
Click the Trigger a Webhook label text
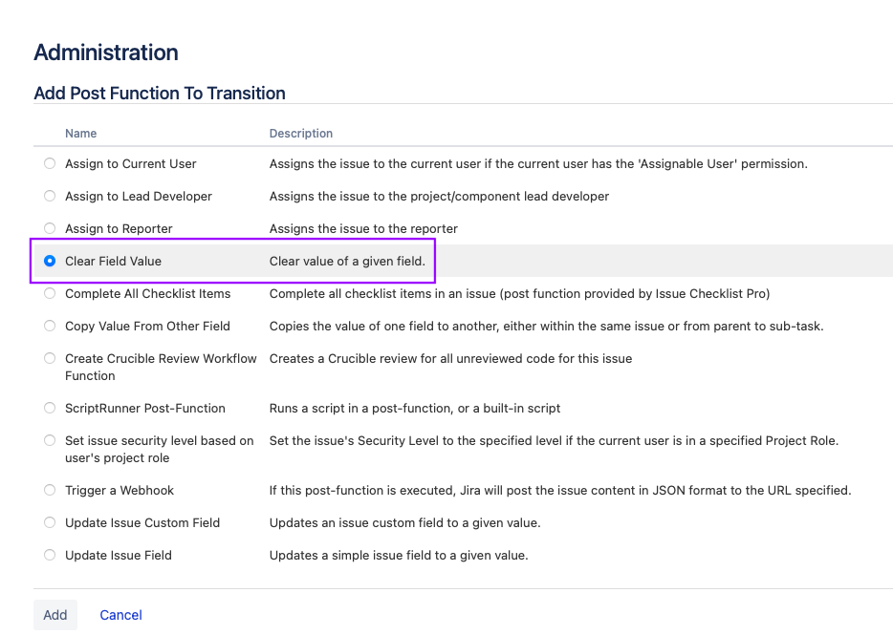[x=120, y=491]
